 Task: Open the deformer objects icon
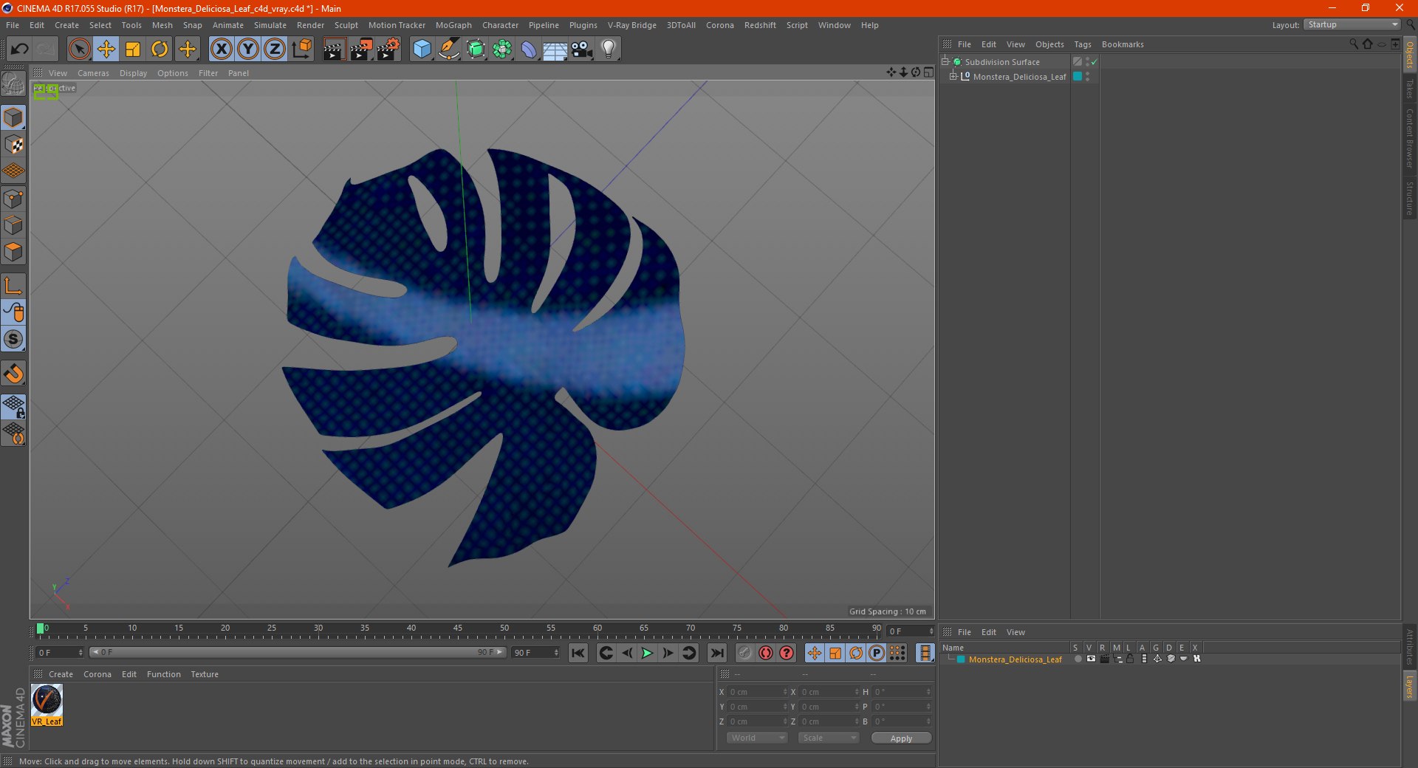click(529, 49)
